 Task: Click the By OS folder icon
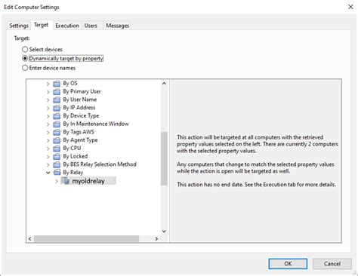coord(57,84)
